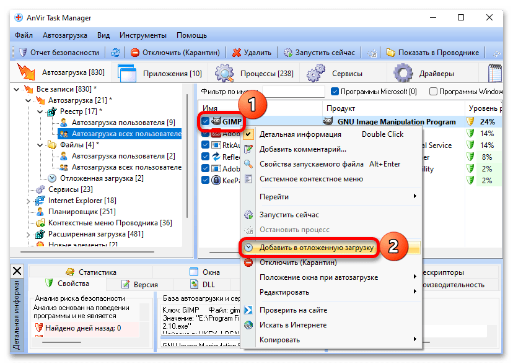Switch to the Процессы [238] tab
Viewport: 513px width, 364px height.
point(255,73)
